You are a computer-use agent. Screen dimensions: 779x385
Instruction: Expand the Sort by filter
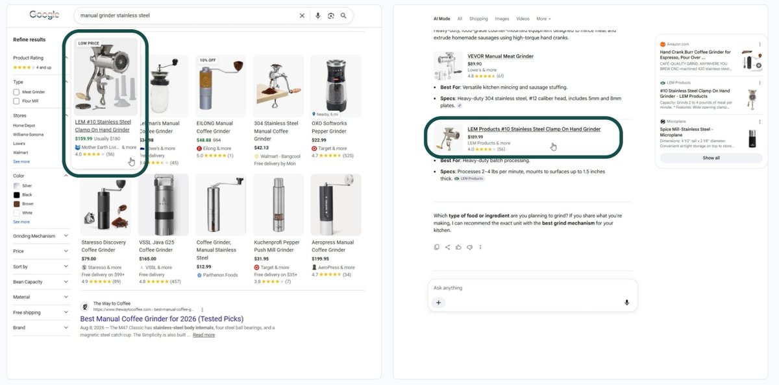(x=41, y=266)
